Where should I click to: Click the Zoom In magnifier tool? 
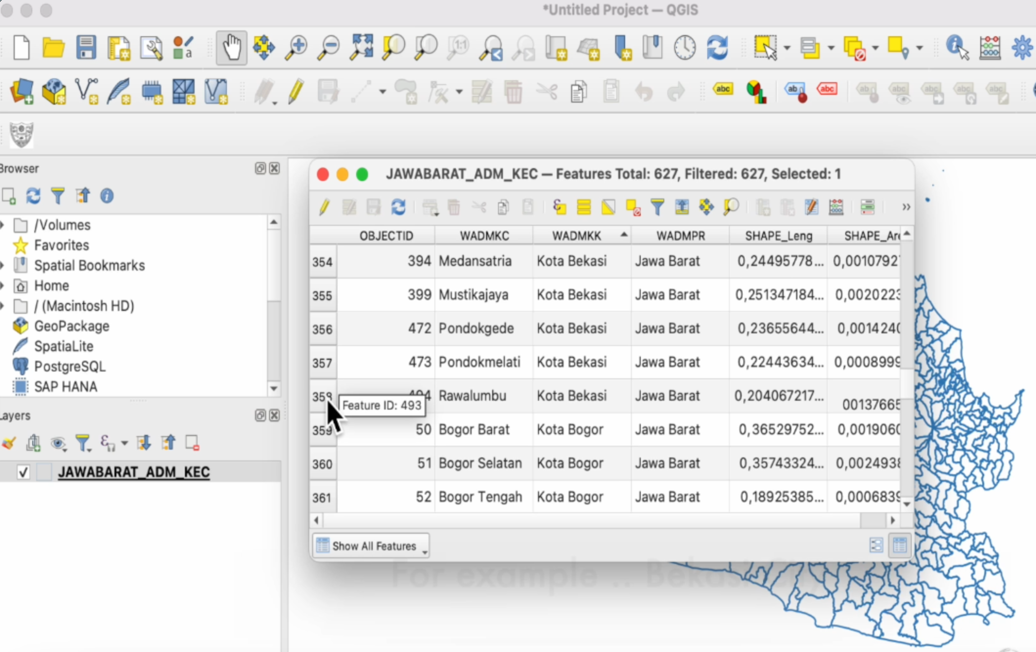click(x=296, y=47)
